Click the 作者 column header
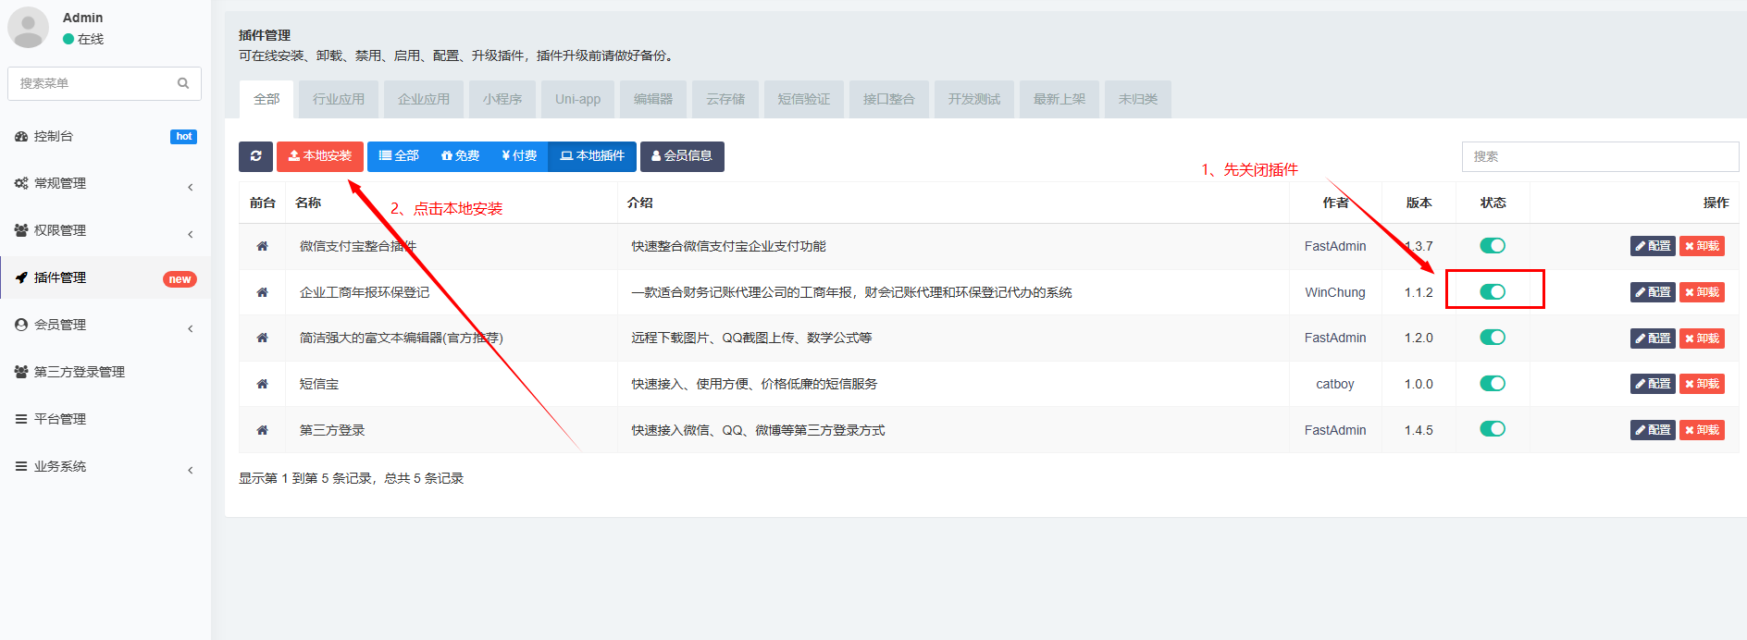Screen dimensions: 1747x640 (x=1335, y=203)
